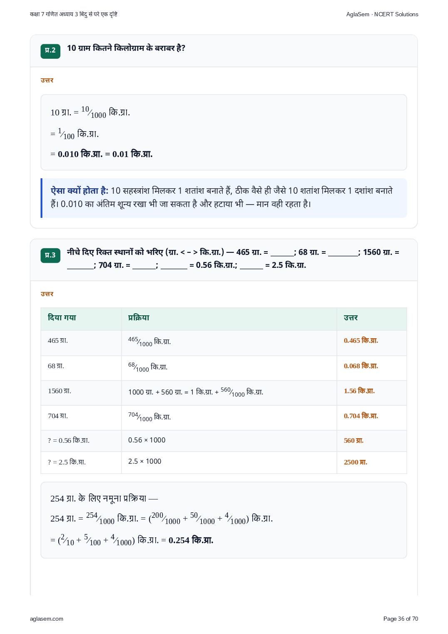
Task: Open the aglasem.com footer link
Action: pyautogui.click(x=47, y=619)
